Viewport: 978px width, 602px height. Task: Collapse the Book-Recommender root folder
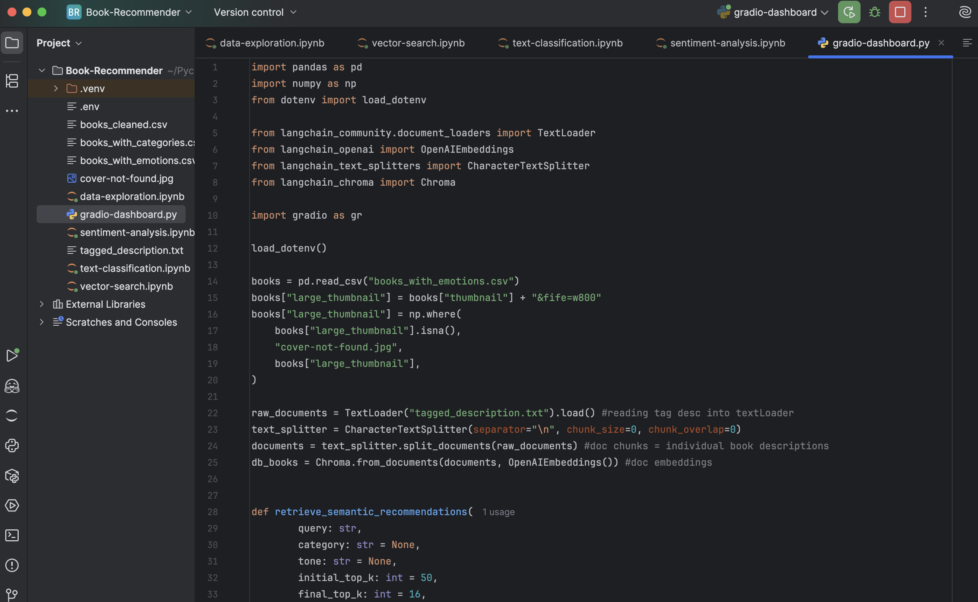point(42,70)
